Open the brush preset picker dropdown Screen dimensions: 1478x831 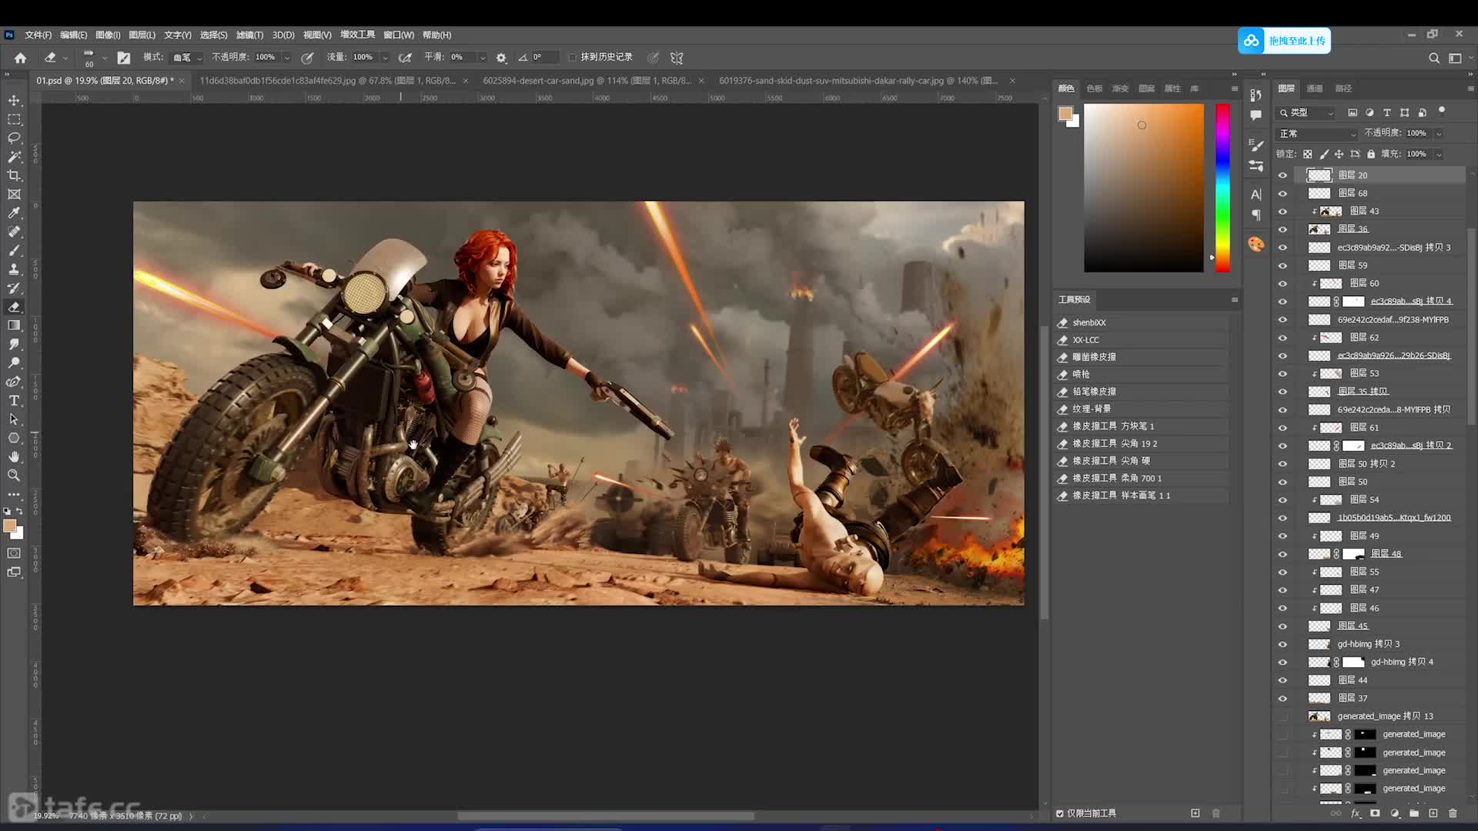click(105, 58)
